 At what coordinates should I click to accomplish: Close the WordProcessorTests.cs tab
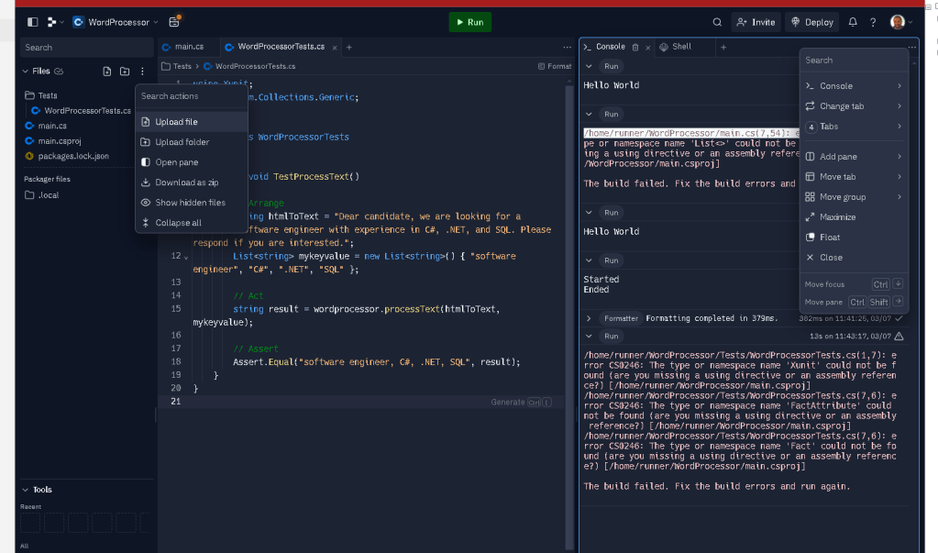[335, 48]
